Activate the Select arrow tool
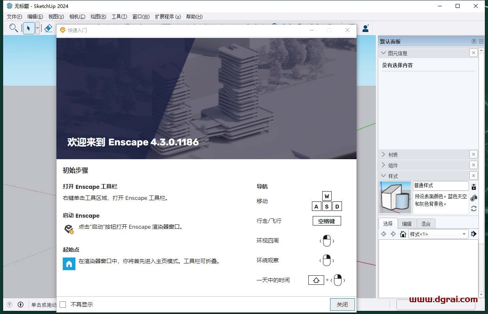Viewport: 488px width, 314px height. click(x=28, y=28)
